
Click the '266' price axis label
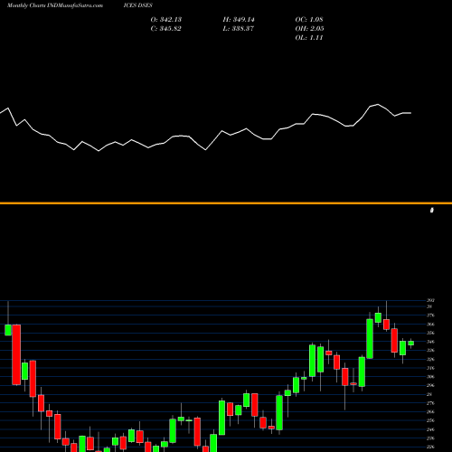[430, 412]
